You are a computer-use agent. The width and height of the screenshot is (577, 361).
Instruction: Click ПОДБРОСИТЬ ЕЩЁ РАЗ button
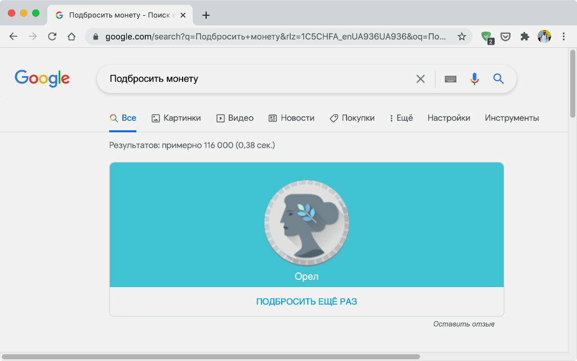[x=307, y=301]
